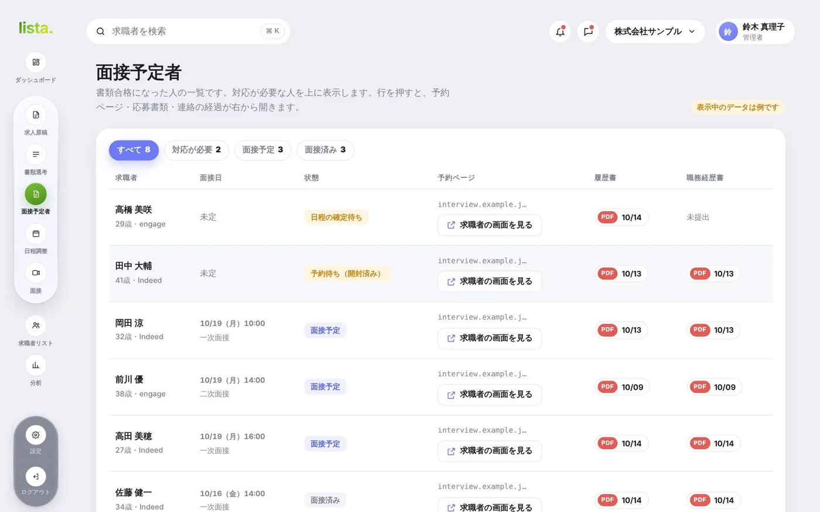The image size is (820, 512).
Task: Open 高田 美穂's 履歴書 PDF
Action: pyautogui.click(x=621, y=444)
